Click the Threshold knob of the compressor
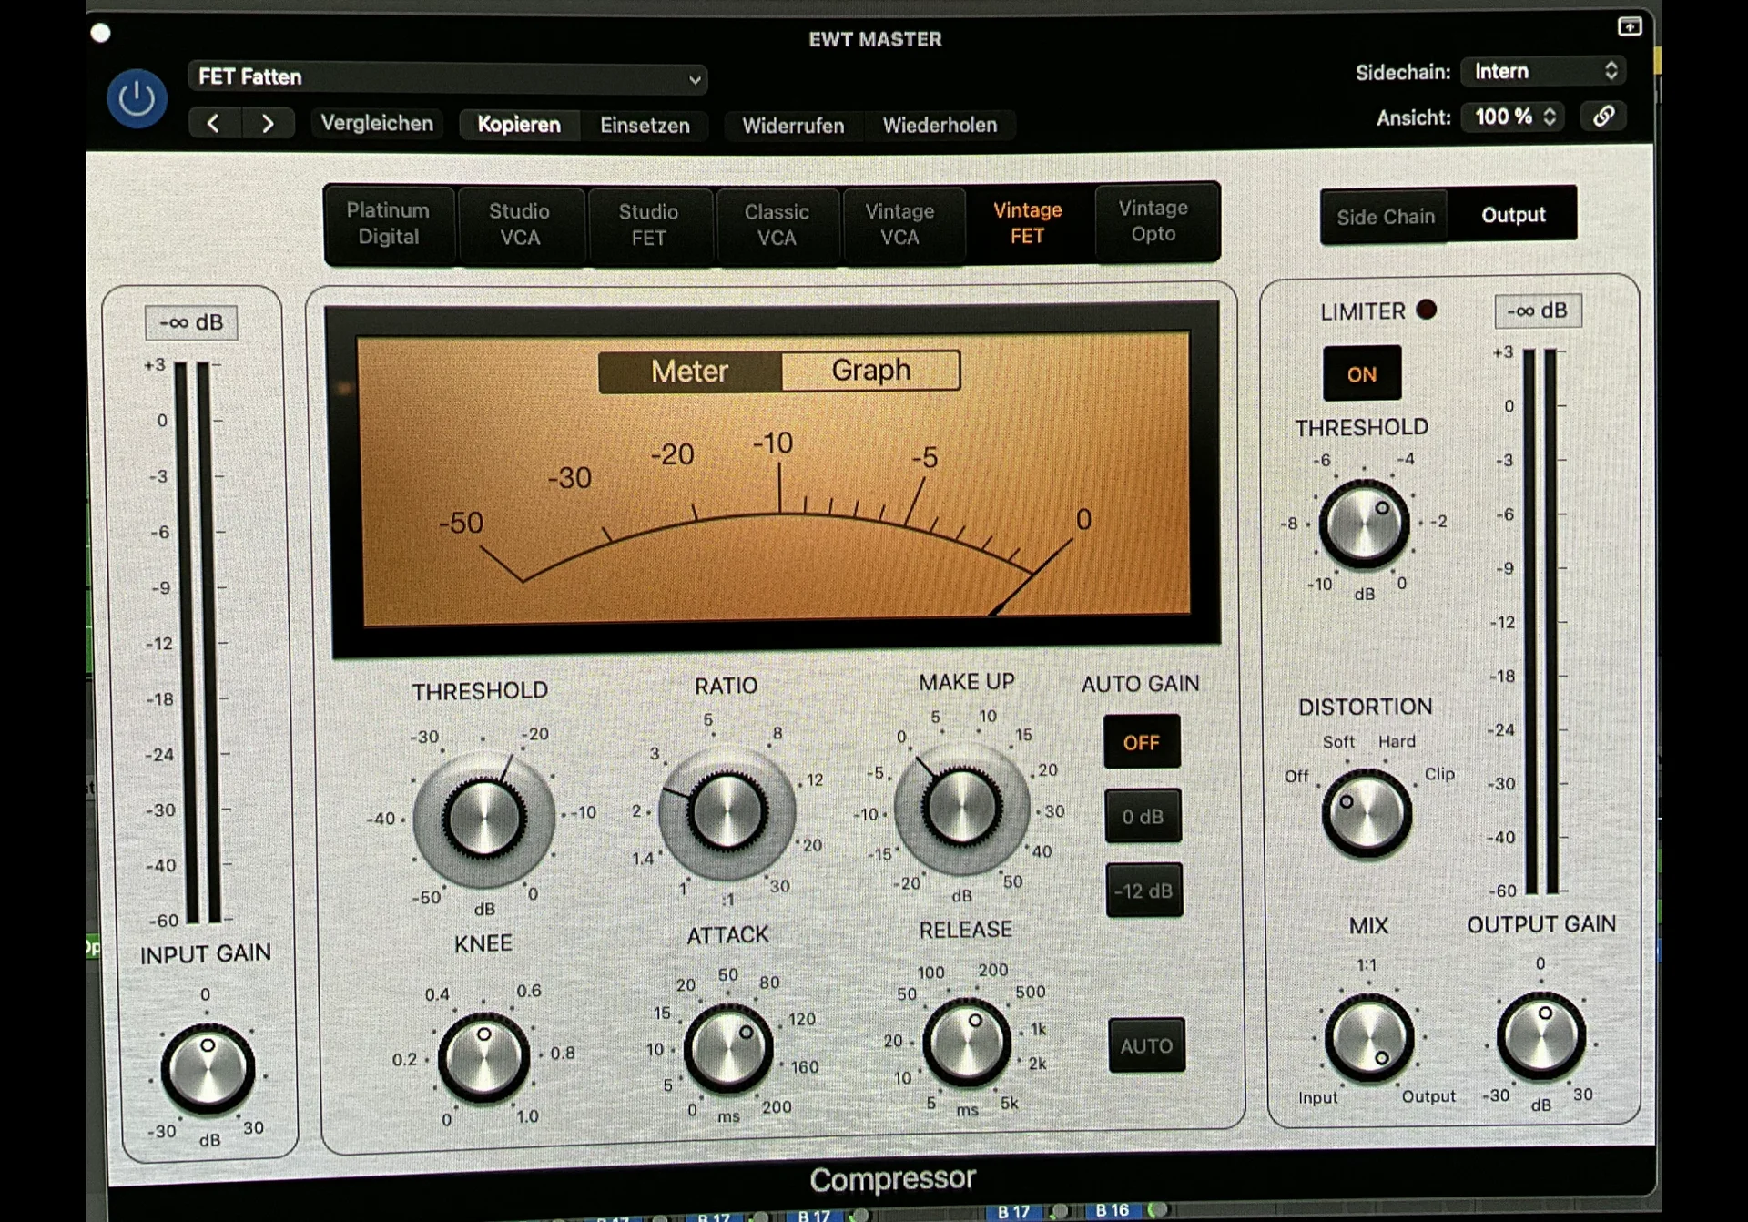1748x1222 pixels. click(x=483, y=817)
